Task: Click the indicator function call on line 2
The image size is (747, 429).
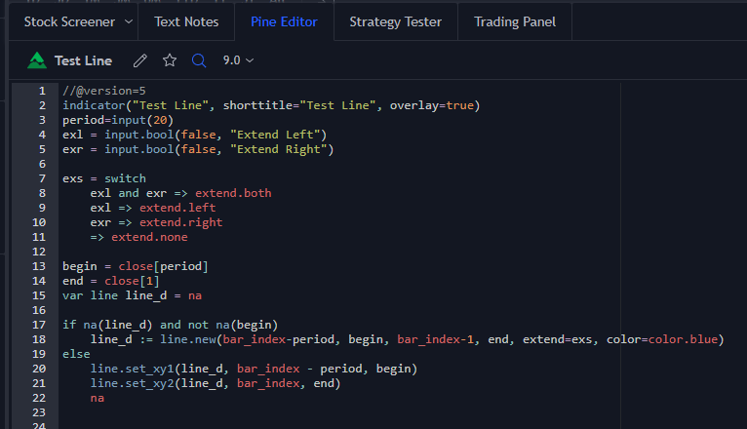Action: point(94,105)
